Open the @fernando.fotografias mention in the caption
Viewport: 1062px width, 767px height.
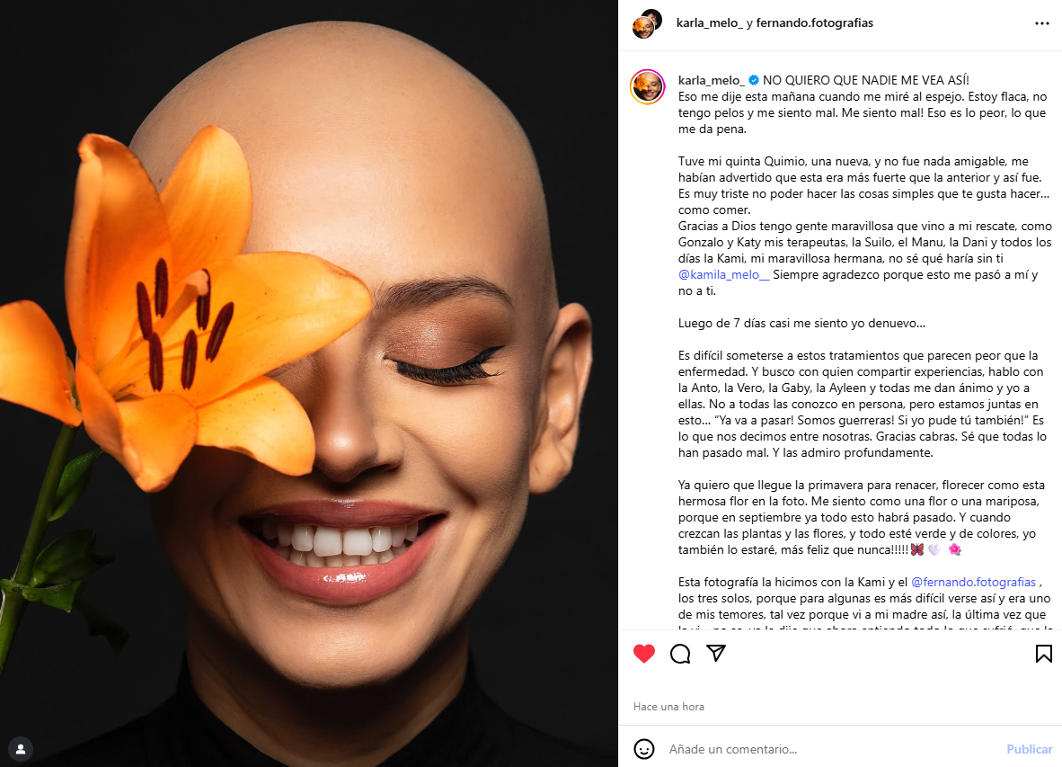coord(973,582)
